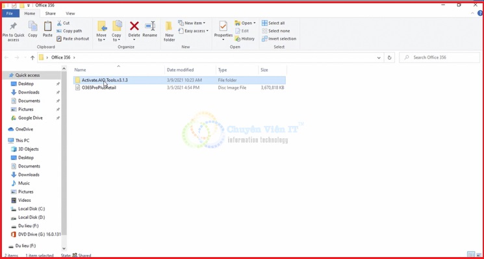Open the Copy to dropdown
Image resolution: width=484 pixels, height=259 pixels.
click(116, 31)
